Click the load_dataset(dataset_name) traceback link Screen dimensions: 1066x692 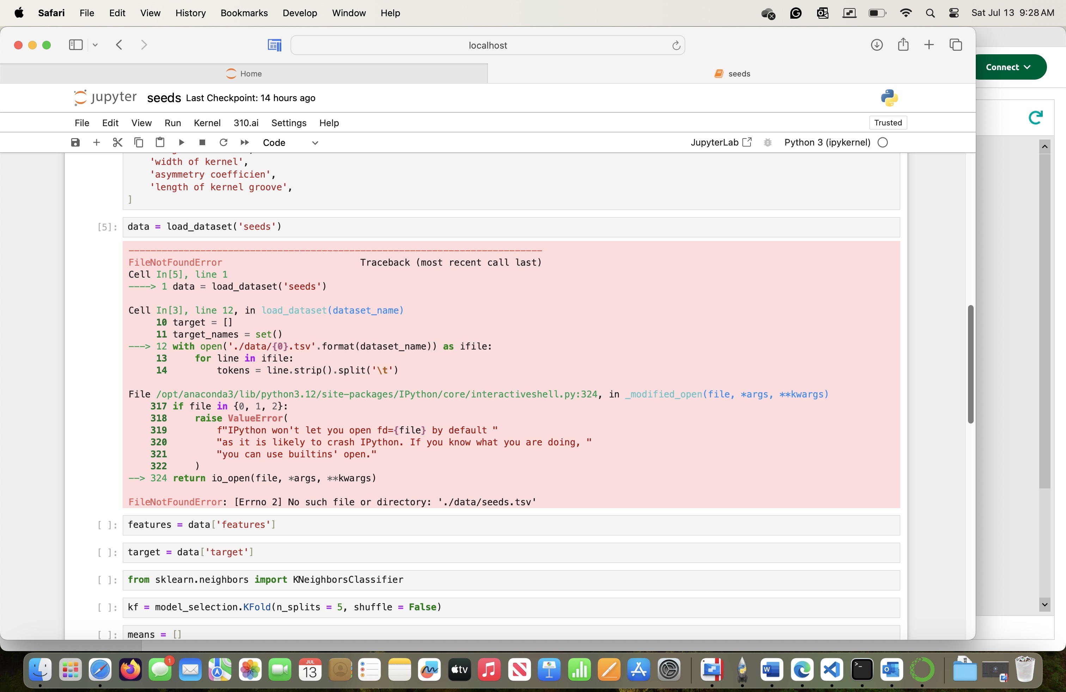(x=332, y=310)
